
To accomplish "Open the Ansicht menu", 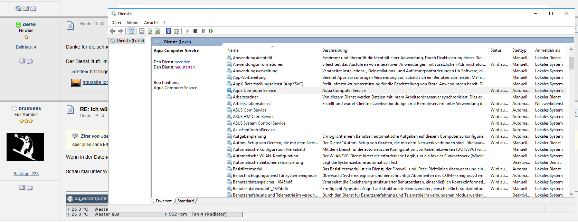I will click(151, 23).
